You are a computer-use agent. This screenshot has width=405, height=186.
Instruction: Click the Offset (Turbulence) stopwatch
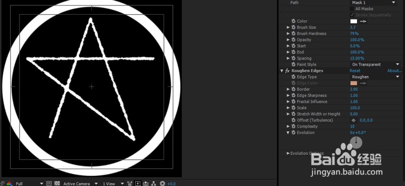click(x=293, y=120)
